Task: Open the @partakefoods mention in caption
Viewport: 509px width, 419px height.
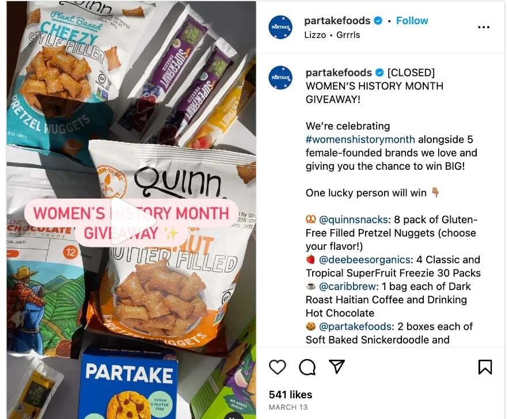Action: pos(355,326)
